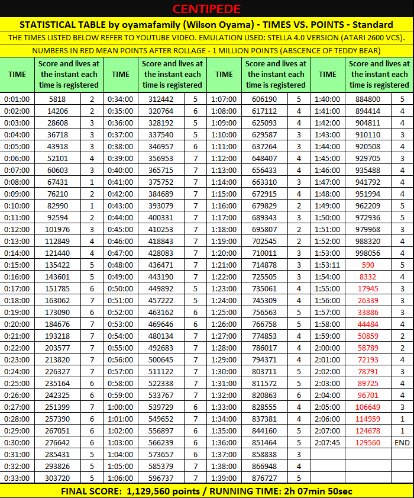
Task: Click score cell 356953
Action: click(x=161, y=158)
